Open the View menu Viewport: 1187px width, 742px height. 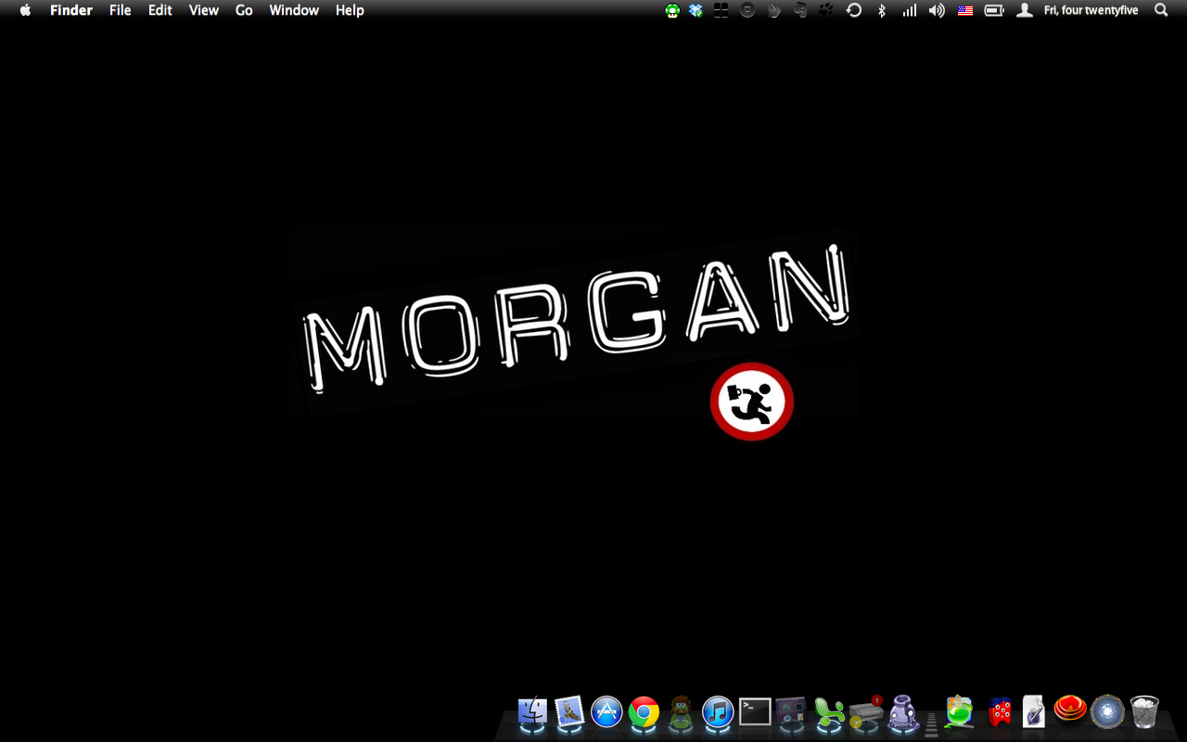pos(204,10)
